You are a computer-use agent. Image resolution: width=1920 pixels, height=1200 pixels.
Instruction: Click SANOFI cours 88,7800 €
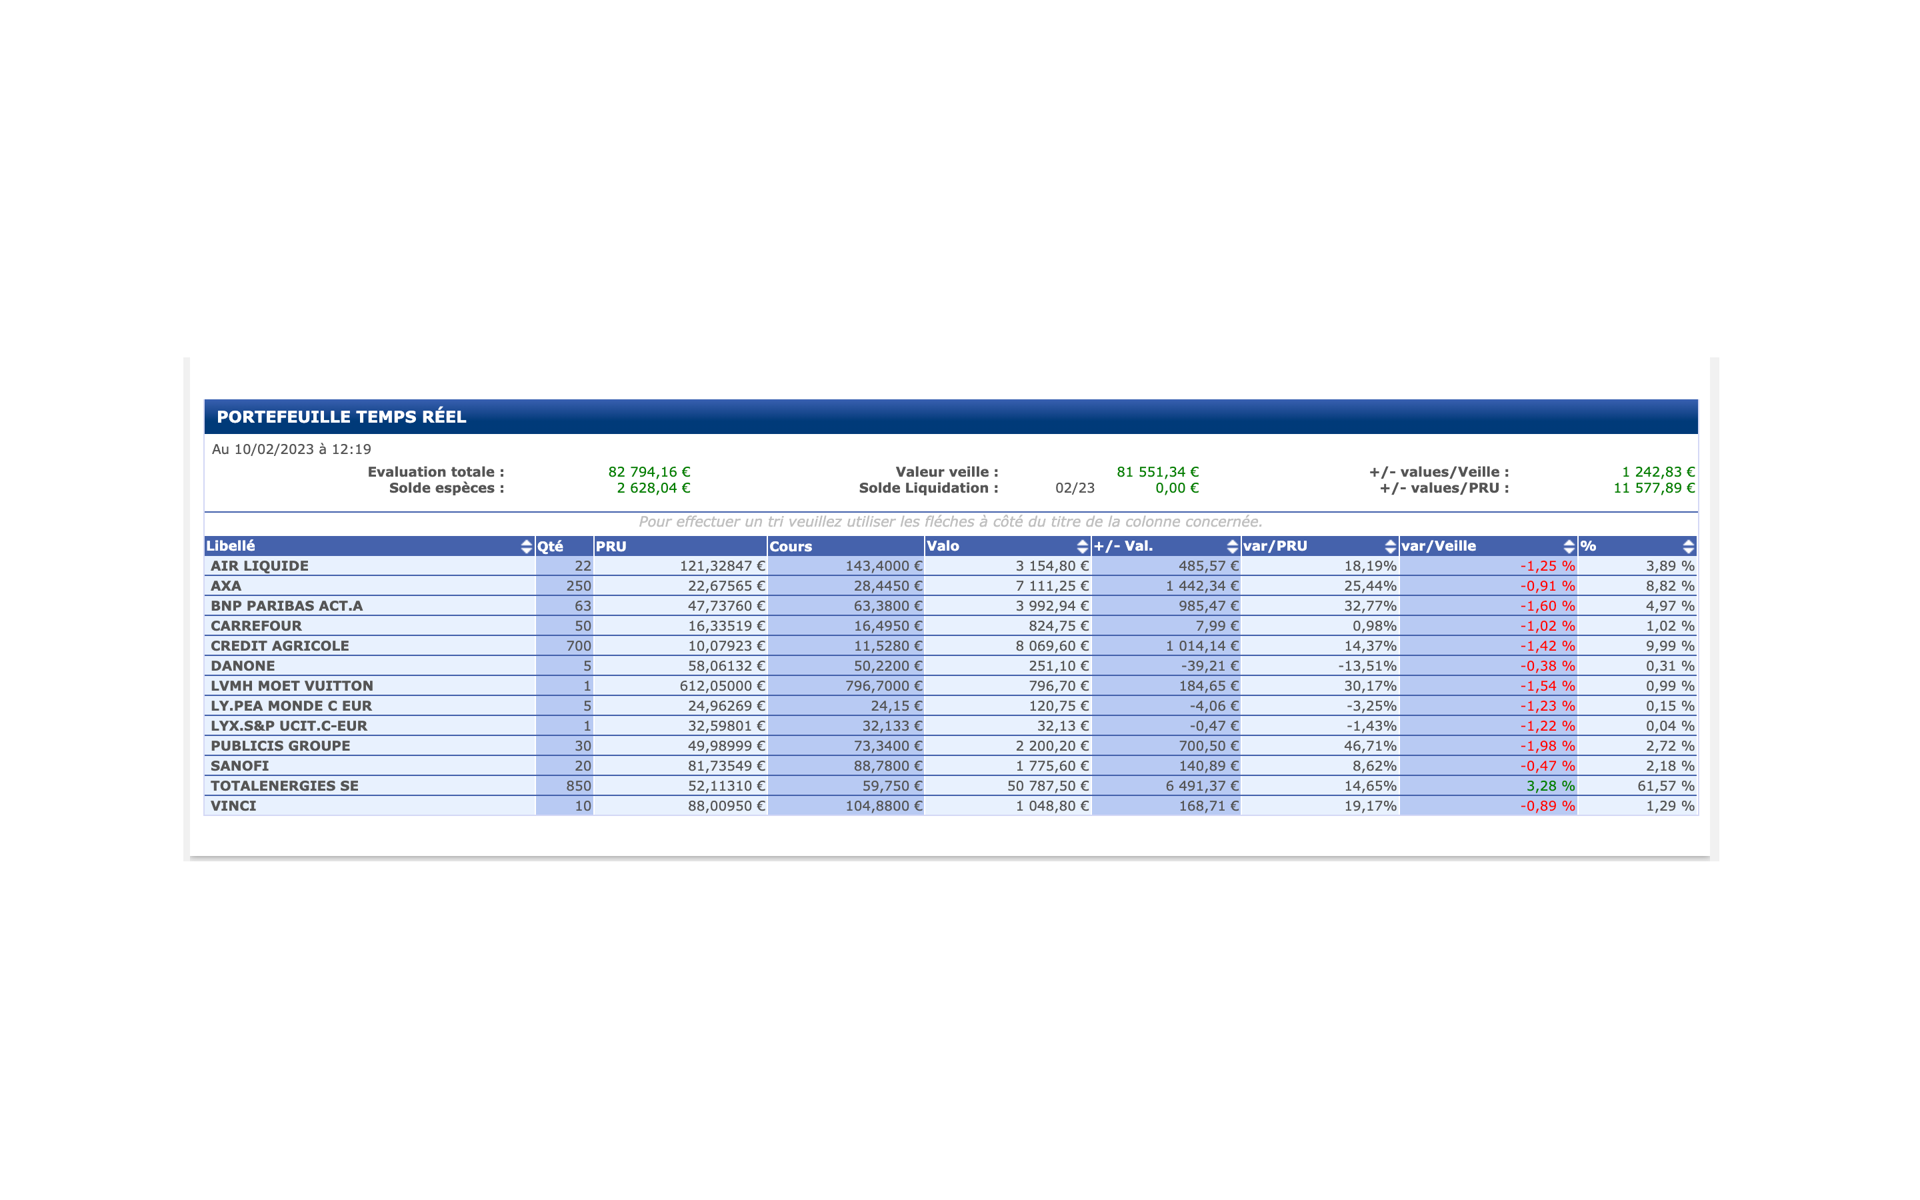pyautogui.click(x=888, y=766)
